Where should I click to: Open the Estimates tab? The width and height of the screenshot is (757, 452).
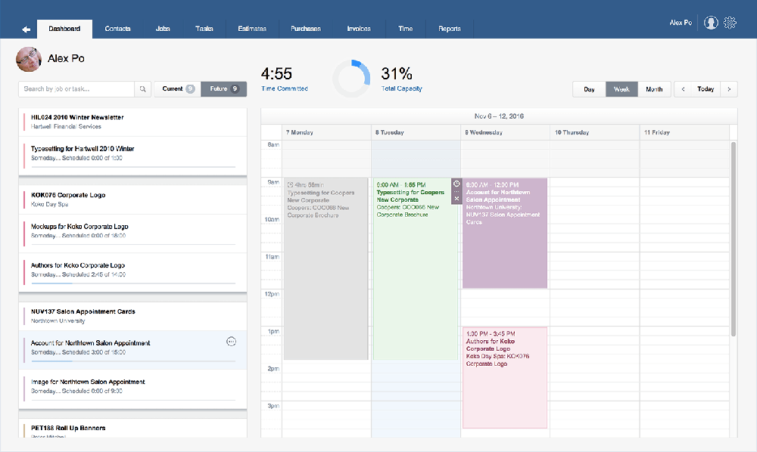[x=252, y=29]
